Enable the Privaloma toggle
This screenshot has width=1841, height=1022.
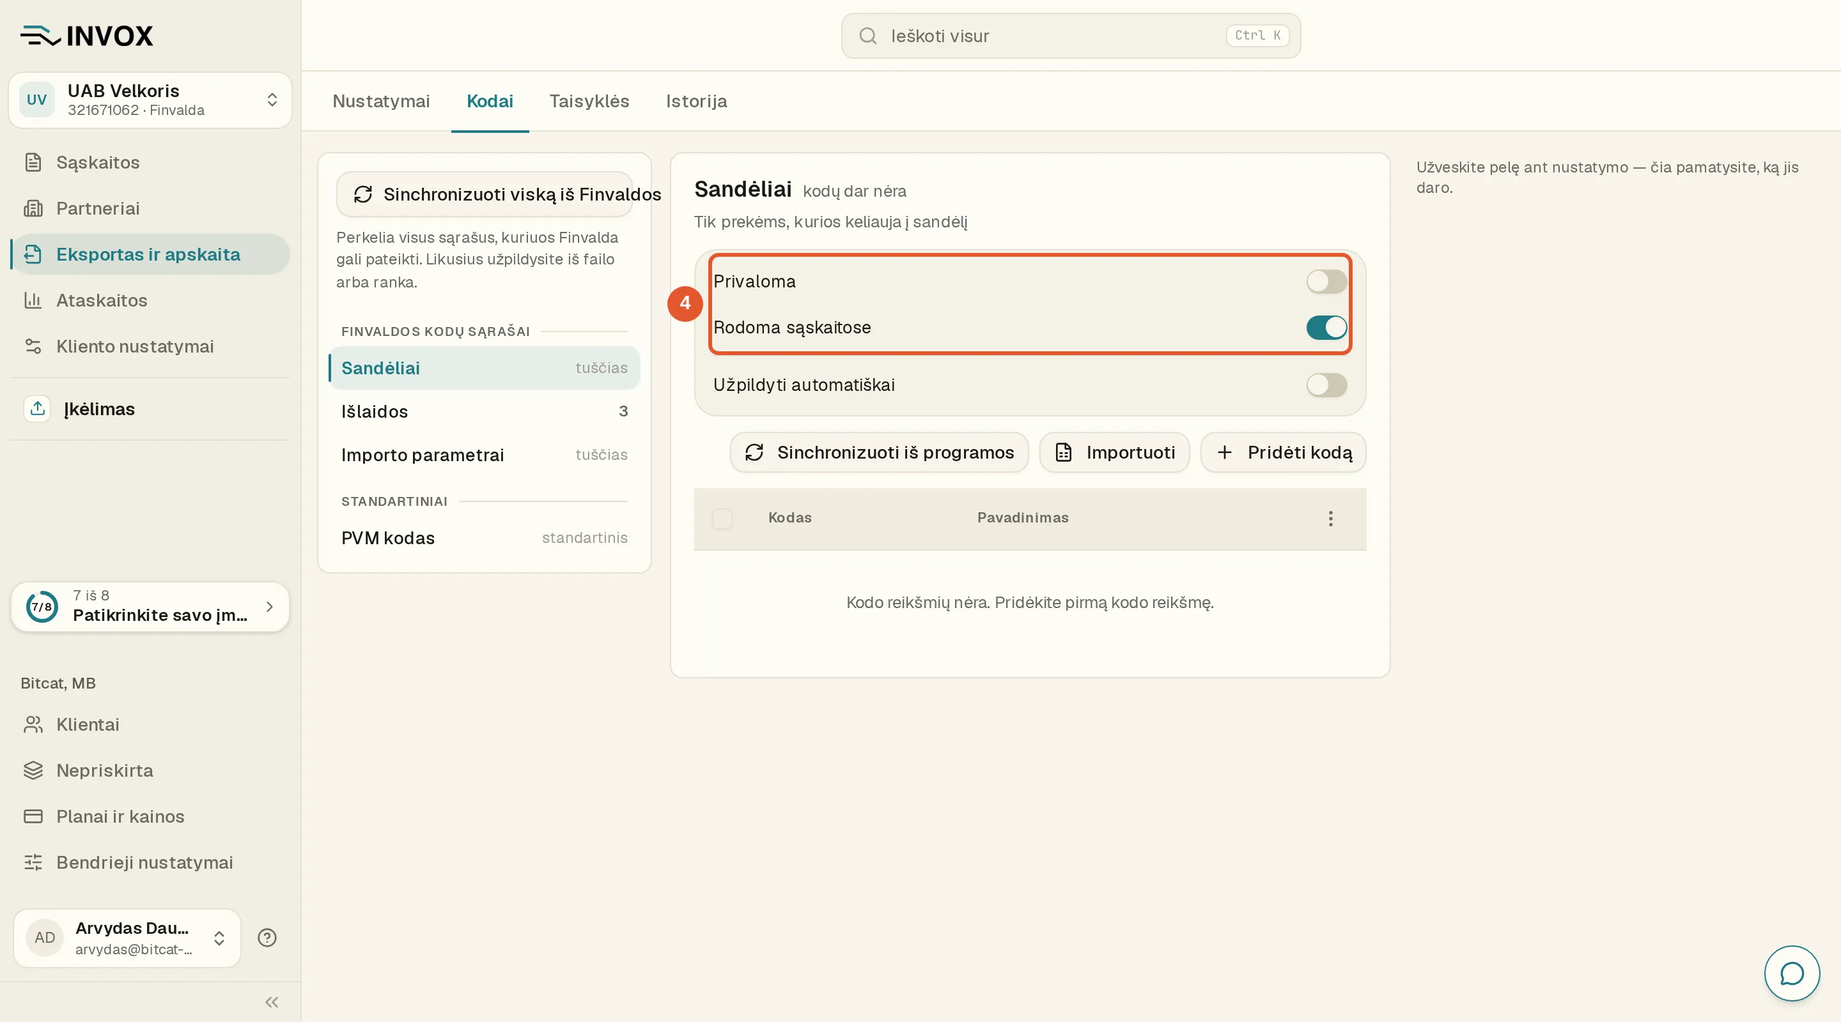1326,282
